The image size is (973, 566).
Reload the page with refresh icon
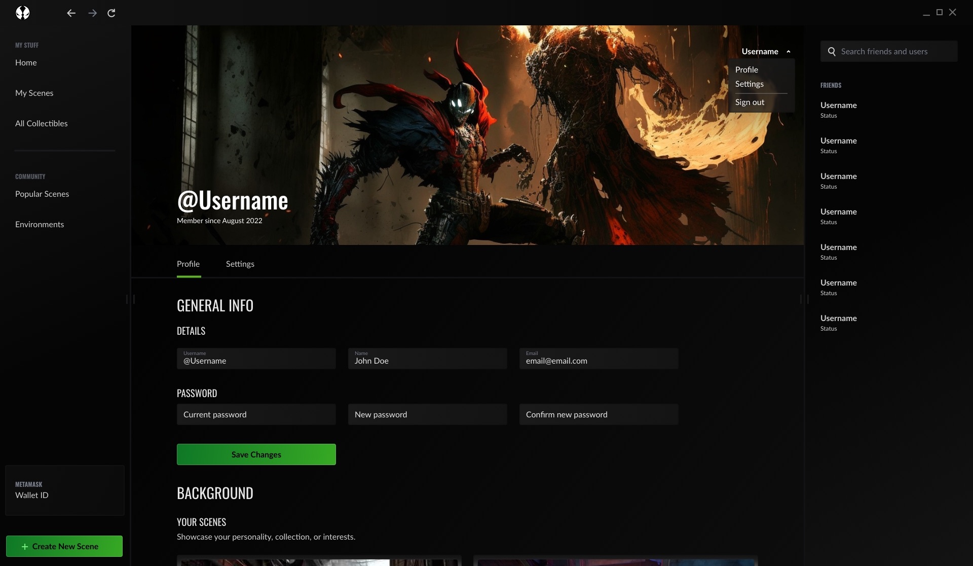111,13
